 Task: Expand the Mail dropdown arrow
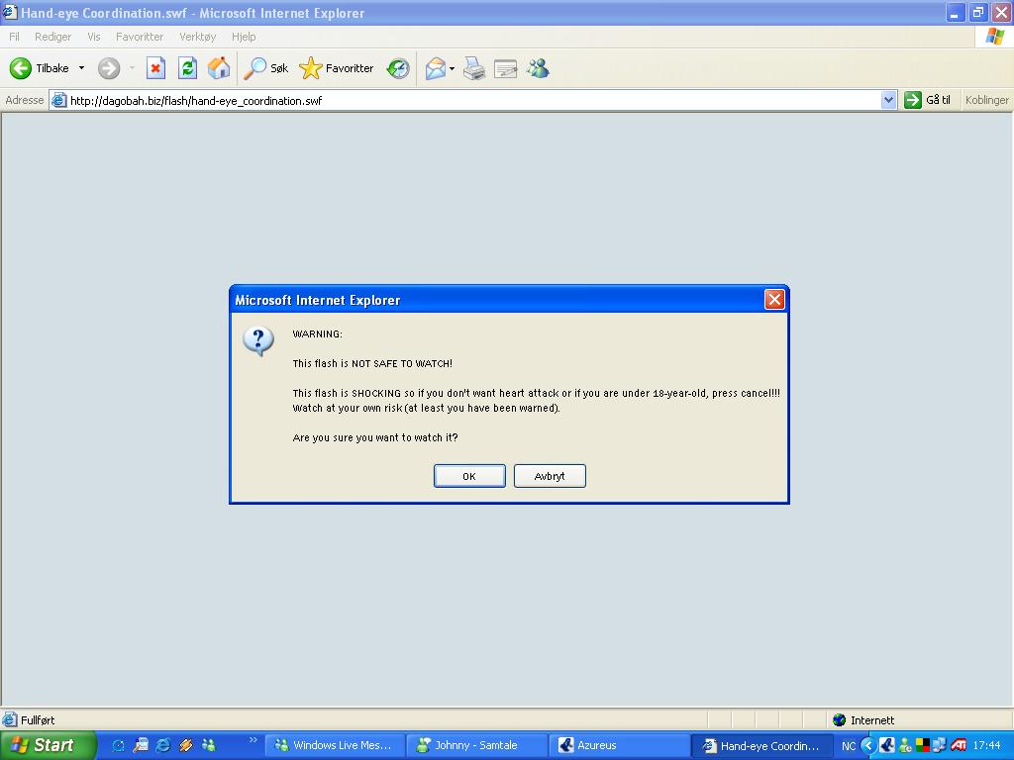coord(452,68)
